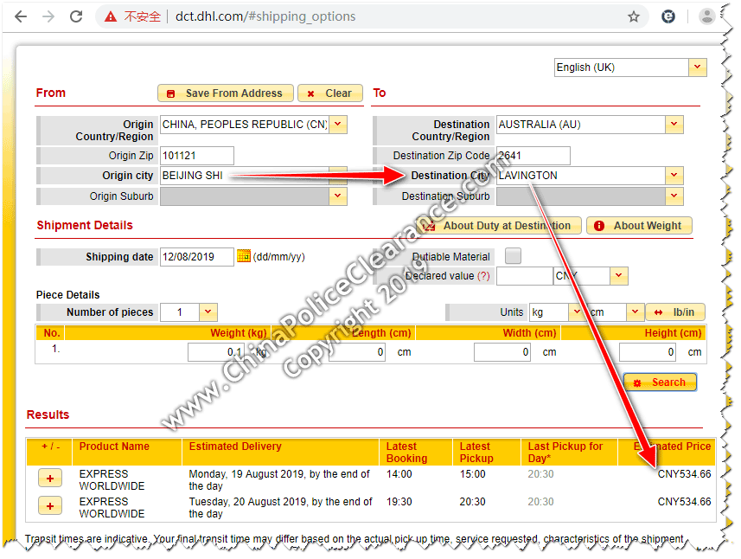Edit the Origin Zip field

point(196,156)
